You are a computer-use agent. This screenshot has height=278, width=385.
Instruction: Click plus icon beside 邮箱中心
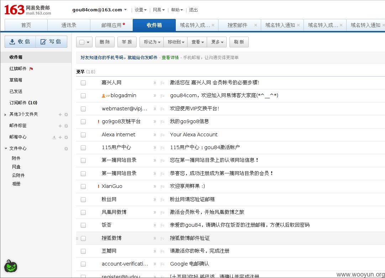(x=60, y=137)
